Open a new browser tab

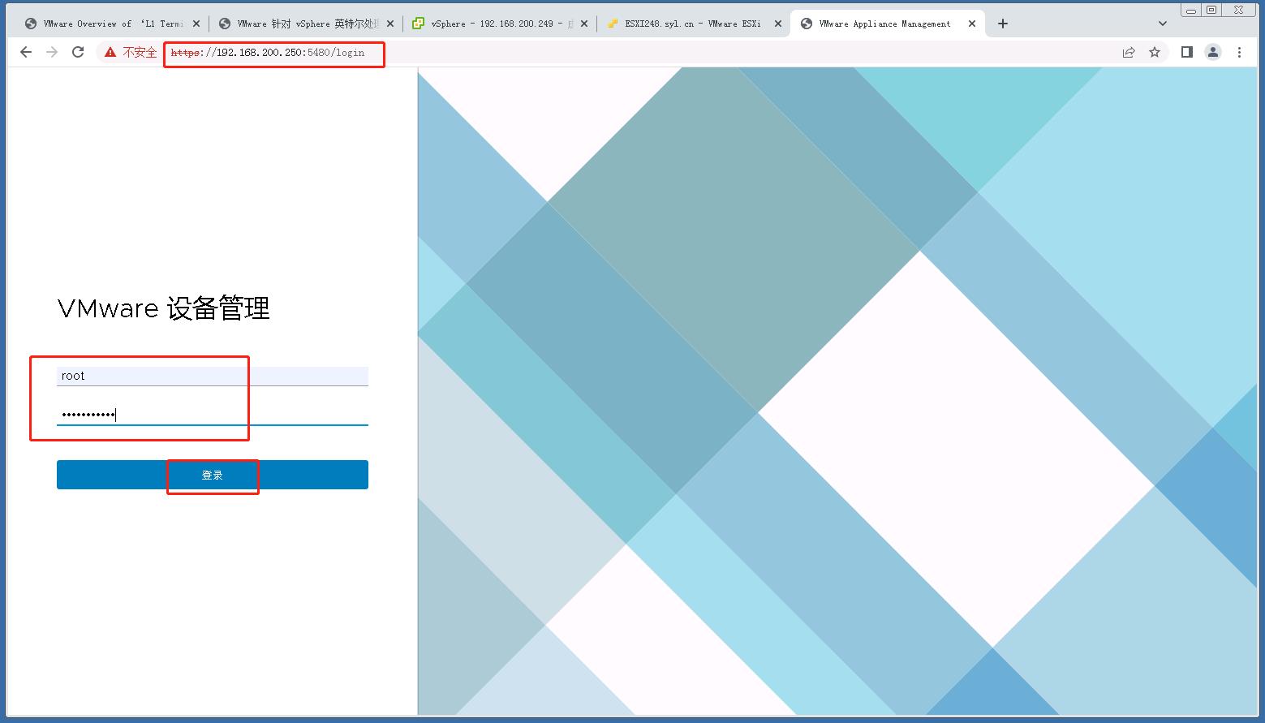tap(1003, 24)
